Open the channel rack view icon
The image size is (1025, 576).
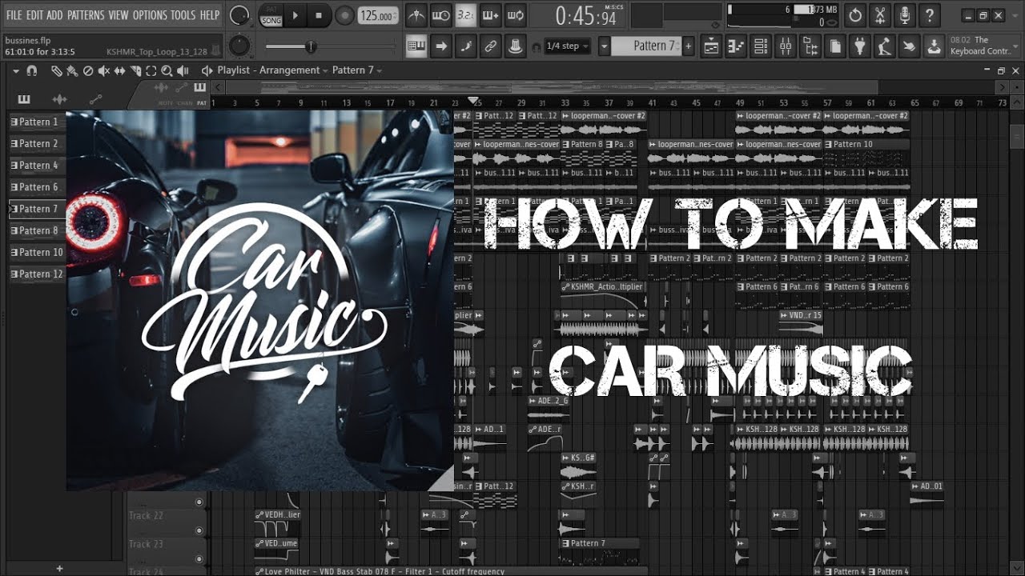pos(761,46)
